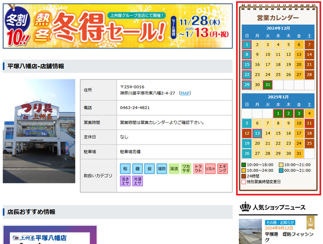Select December 31 green cell
The width and height of the screenshot is (323, 244).
coord(267,84)
